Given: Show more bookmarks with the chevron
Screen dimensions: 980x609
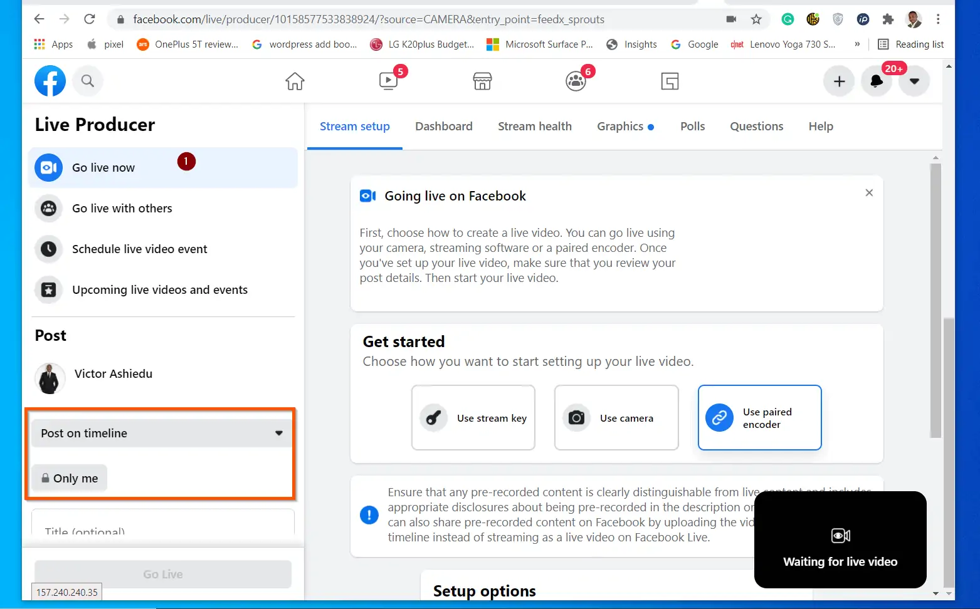Looking at the screenshot, I should coord(857,44).
